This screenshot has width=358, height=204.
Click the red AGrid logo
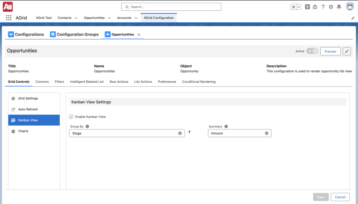(x=8, y=7)
